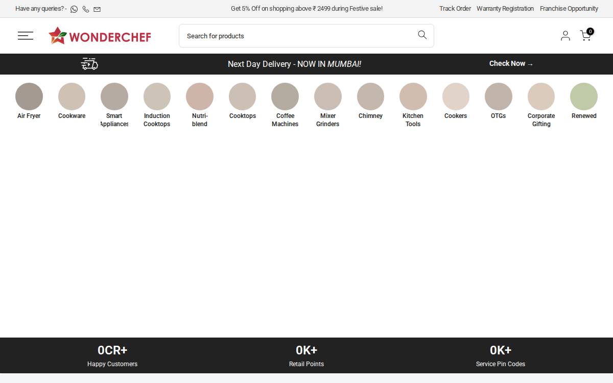
Task: Open WhatsApp chat icon in top bar
Action: [74, 9]
